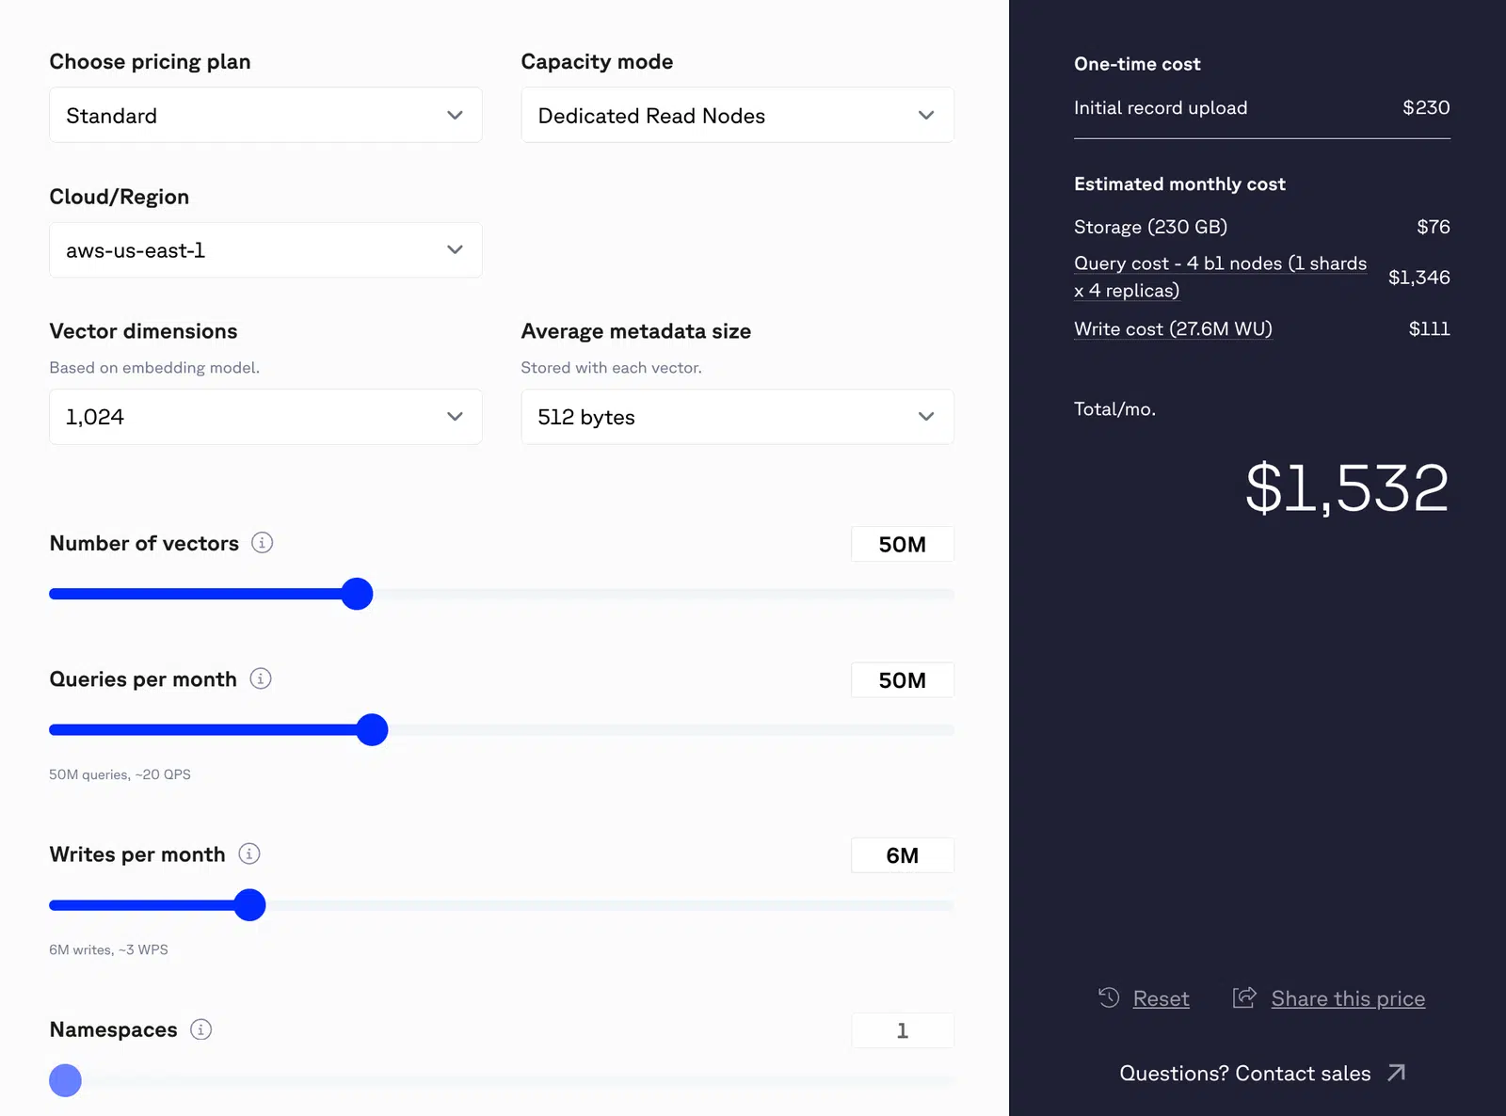This screenshot has height=1116, width=1506.
Task: Open the Vector dimensions dropdown
Action: [265, 417]
